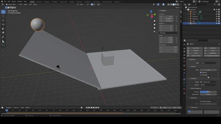Adjust the Bounciness slider
This screenshot has height=124, width=221.
pyautogui.click(x=208, y=94)
